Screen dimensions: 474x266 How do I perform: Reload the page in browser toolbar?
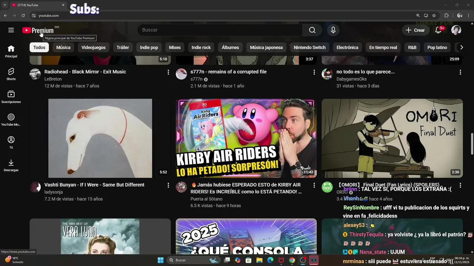tap(23, 16)
